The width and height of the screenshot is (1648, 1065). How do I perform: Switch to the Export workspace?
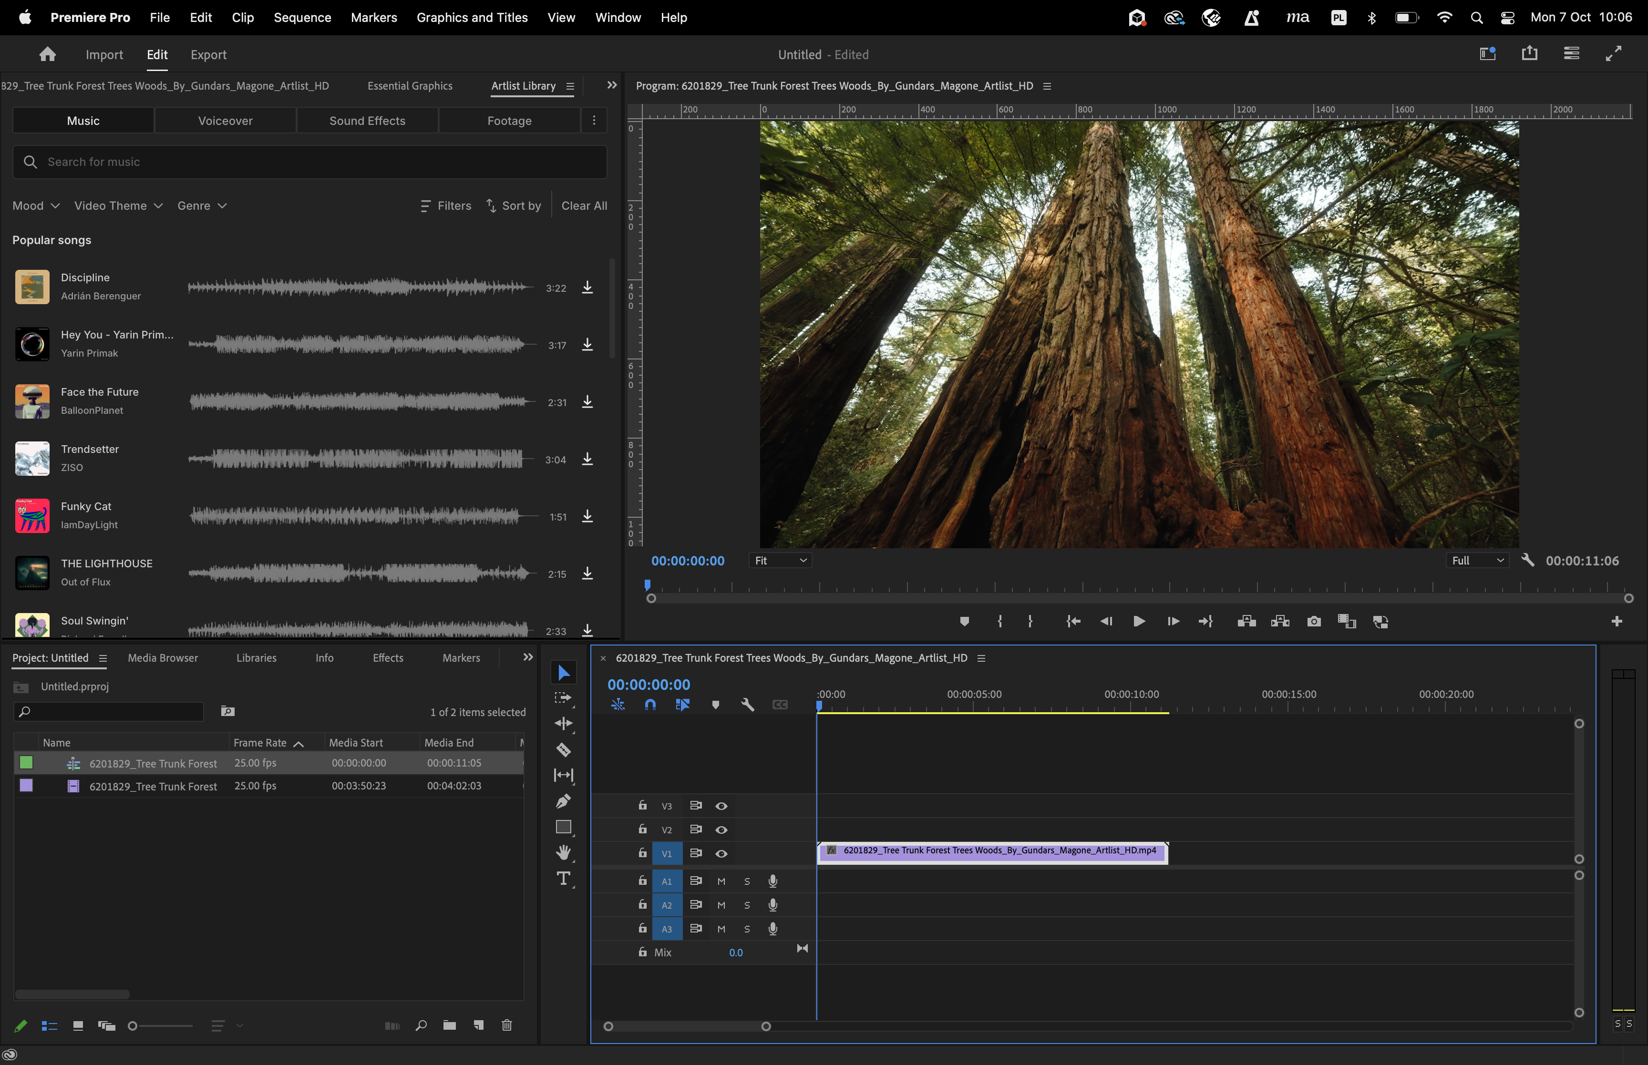(x=208, y=55)
